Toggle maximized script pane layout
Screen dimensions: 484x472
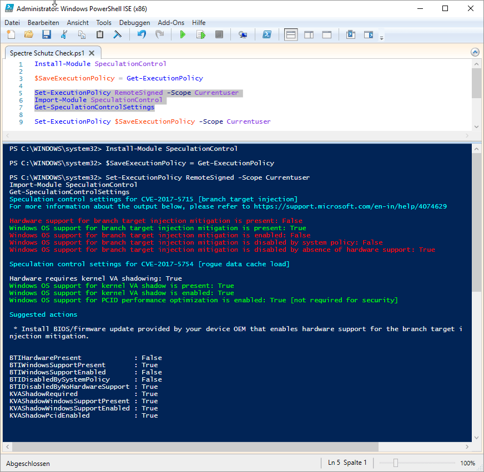[327, 35]
